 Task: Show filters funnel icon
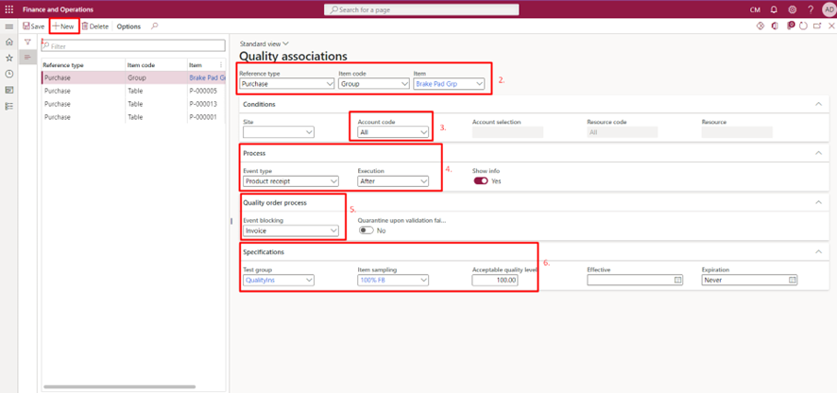pos(27,42)
